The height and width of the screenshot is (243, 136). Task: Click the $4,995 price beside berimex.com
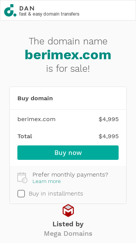(108, 119)
